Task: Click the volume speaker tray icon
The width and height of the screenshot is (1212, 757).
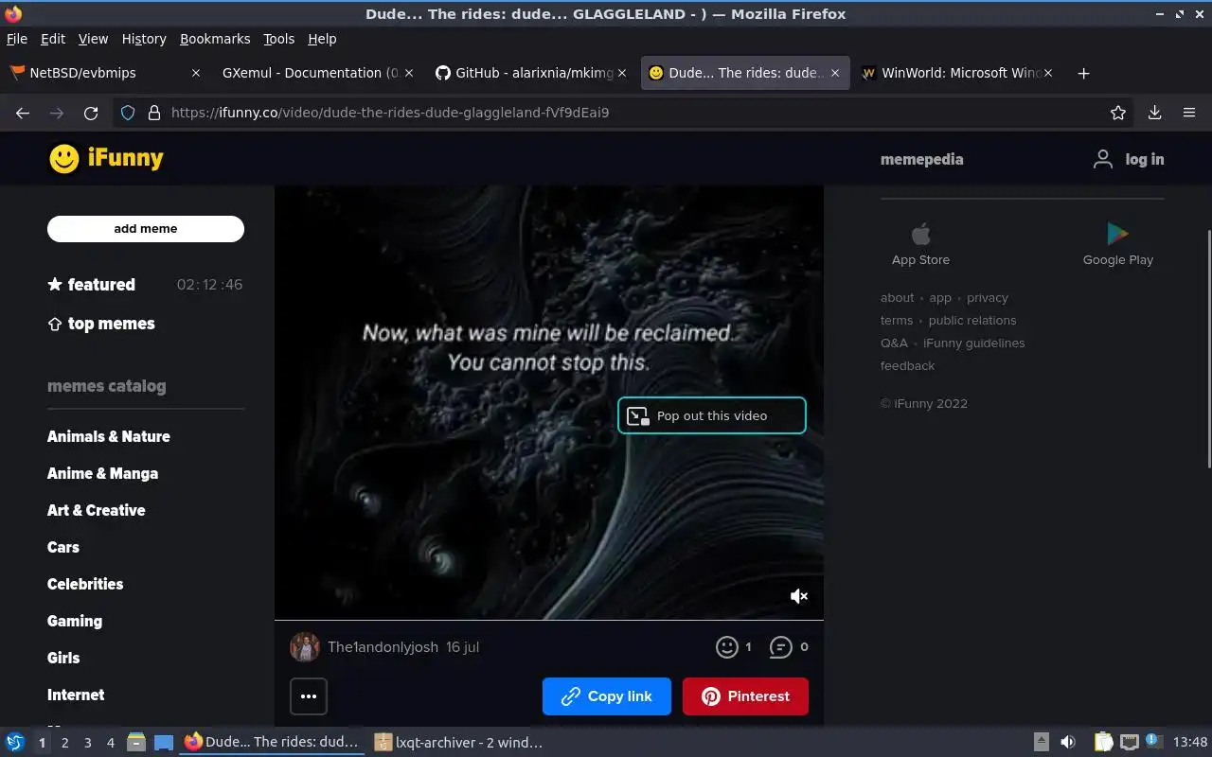Action: (x=1068, y=743)
